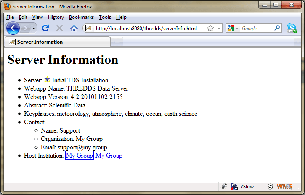This screenshot has height=195, width=305.
Task: Click the Name: Support text
Action: 60,130
